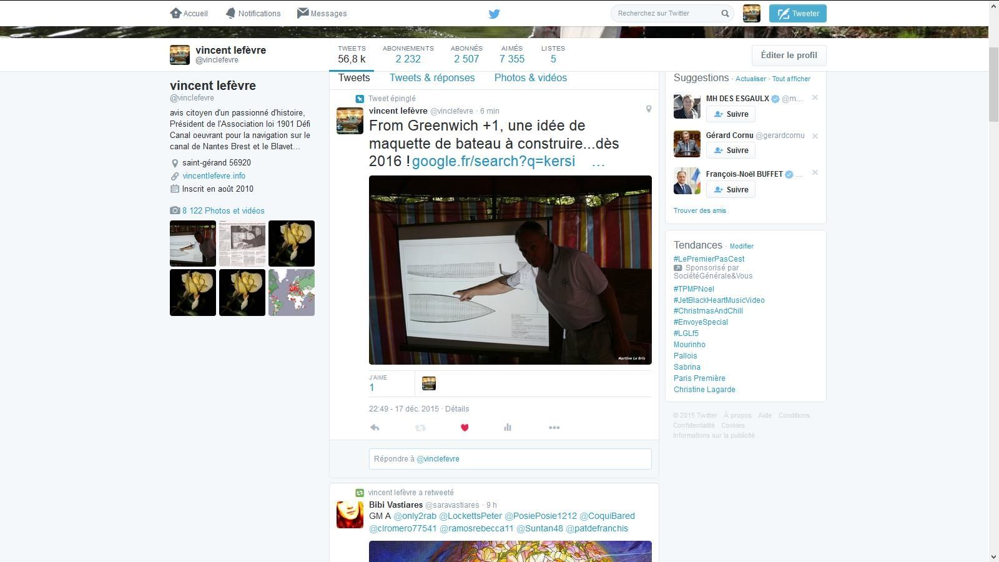Click Bibi Vastiares profile avatar
Viewport: 999px width, 562px height.
350,515
